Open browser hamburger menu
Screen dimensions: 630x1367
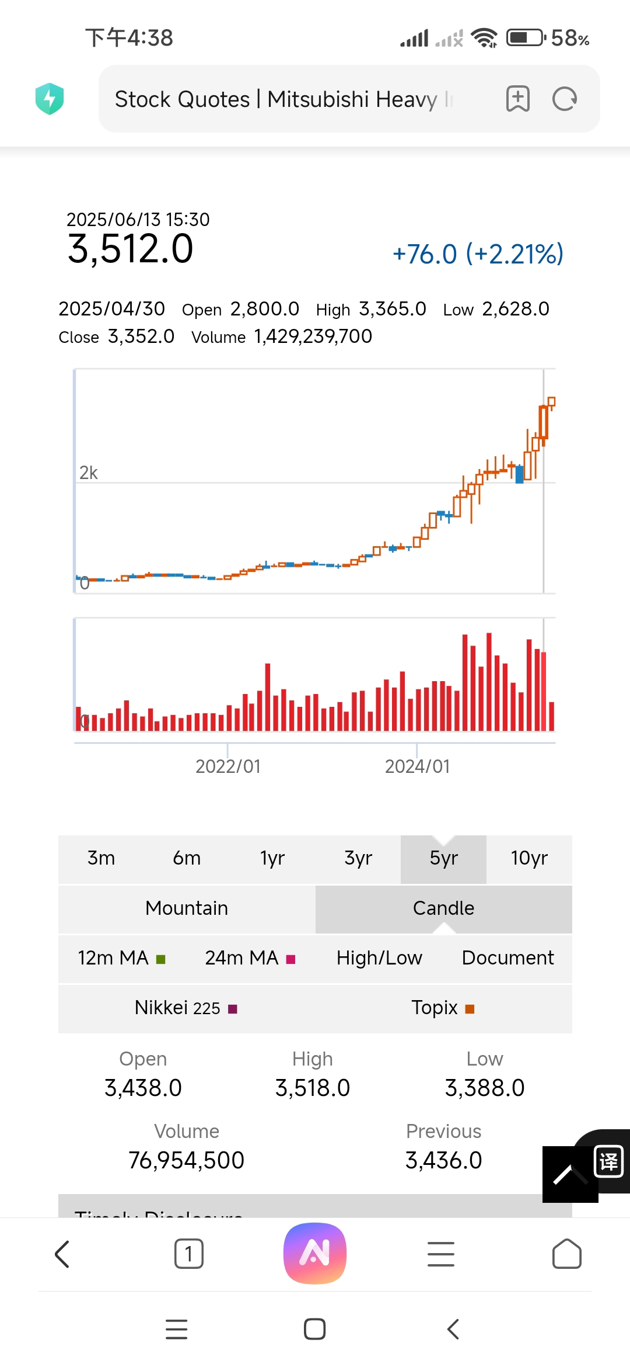pyautogui.click(x=441, y=1254)
